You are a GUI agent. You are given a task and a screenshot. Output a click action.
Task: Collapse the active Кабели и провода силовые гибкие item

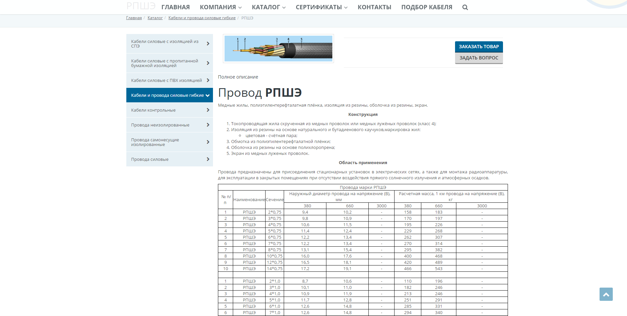[170, 95]
